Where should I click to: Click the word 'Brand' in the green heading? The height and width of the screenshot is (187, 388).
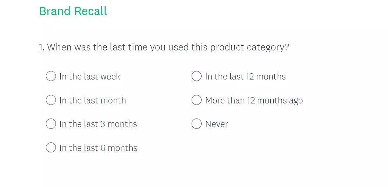55,11
